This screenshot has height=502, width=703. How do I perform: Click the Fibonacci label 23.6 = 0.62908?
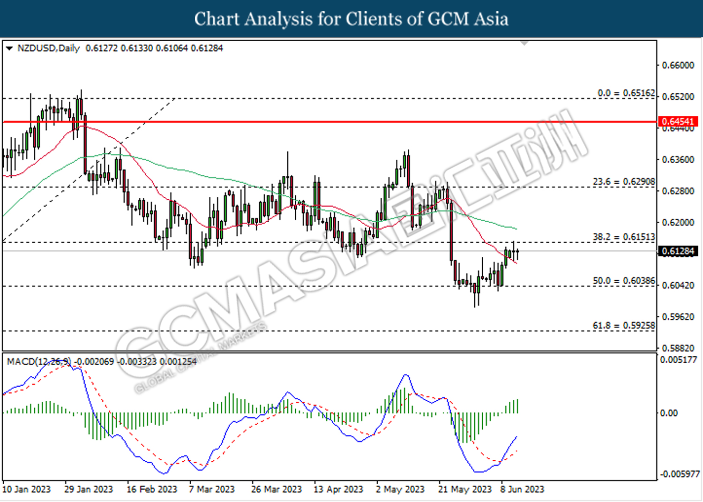[624, 181]
